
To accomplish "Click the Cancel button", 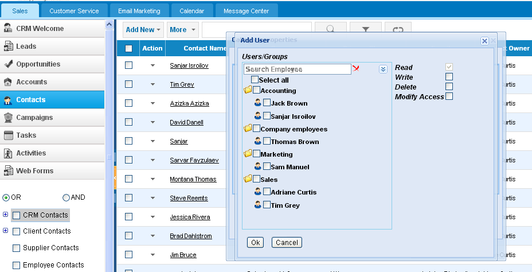I will (287, 243).
